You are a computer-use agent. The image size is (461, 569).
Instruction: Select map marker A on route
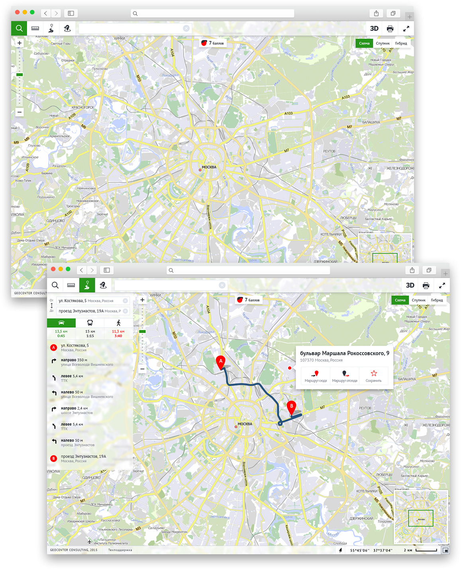[x=221, y=362]
